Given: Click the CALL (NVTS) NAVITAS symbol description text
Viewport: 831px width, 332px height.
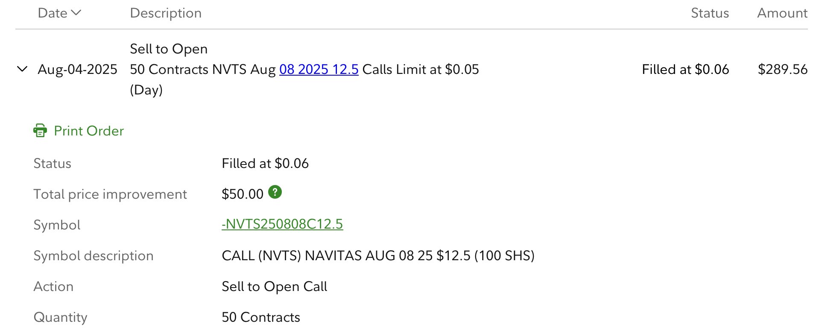Looking at the screenshot, I should click(x=377, y=256).
